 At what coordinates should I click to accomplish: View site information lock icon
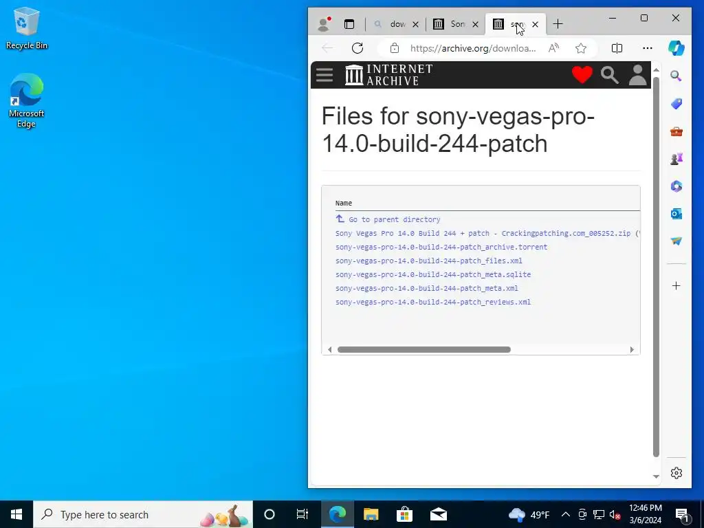(394, 48)
